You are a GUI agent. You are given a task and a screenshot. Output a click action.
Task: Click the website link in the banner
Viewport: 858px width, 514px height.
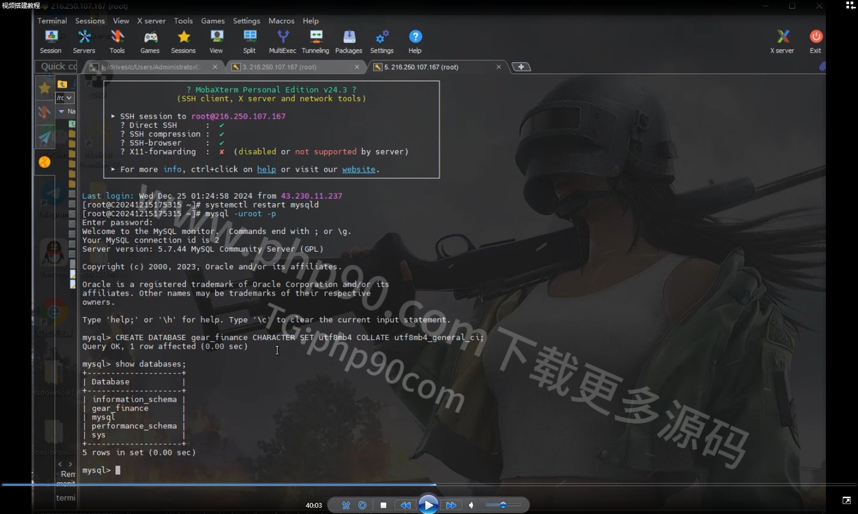pyautogui.click(x=359, y=169)
